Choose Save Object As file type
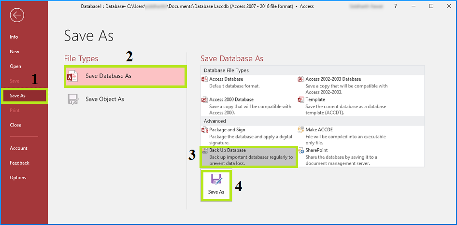Image resolution: width=457 pixels, height=225 pixels. (x=125, y=99)
